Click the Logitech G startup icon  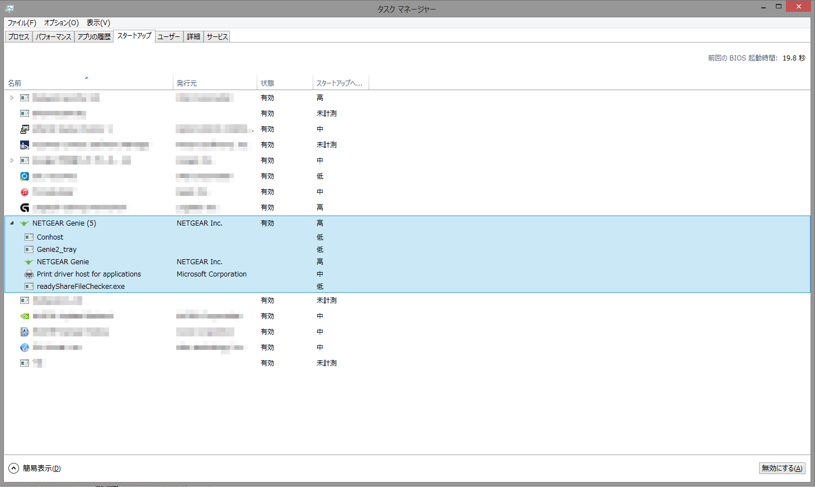point(25,208)
